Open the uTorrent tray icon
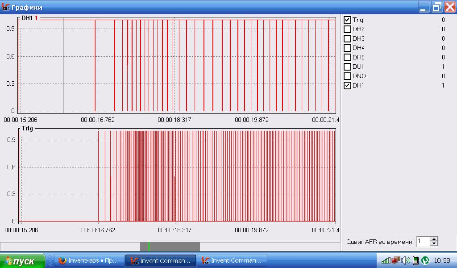This screenshot has width=457, height=268. [x=425, y=260]
